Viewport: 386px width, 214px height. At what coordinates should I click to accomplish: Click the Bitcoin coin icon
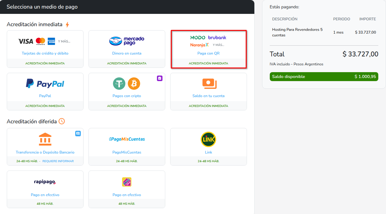(x=134, y=84)
